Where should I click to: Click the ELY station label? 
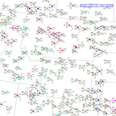click(11, 109)
